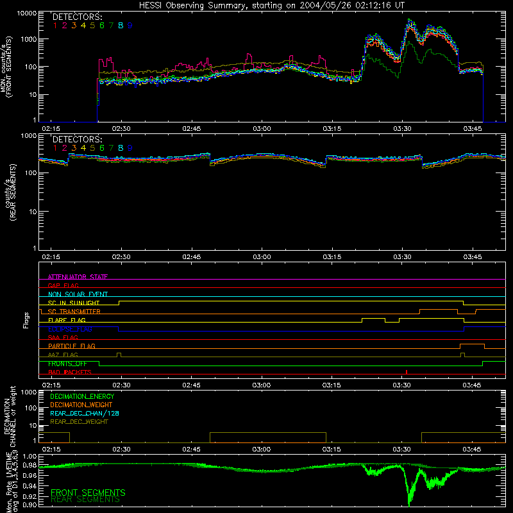Select the DECIMATION_ENERGY legend entry
The height and width of the screenshot is (513, 513).
pyautogui.click(x=82, y=396)
